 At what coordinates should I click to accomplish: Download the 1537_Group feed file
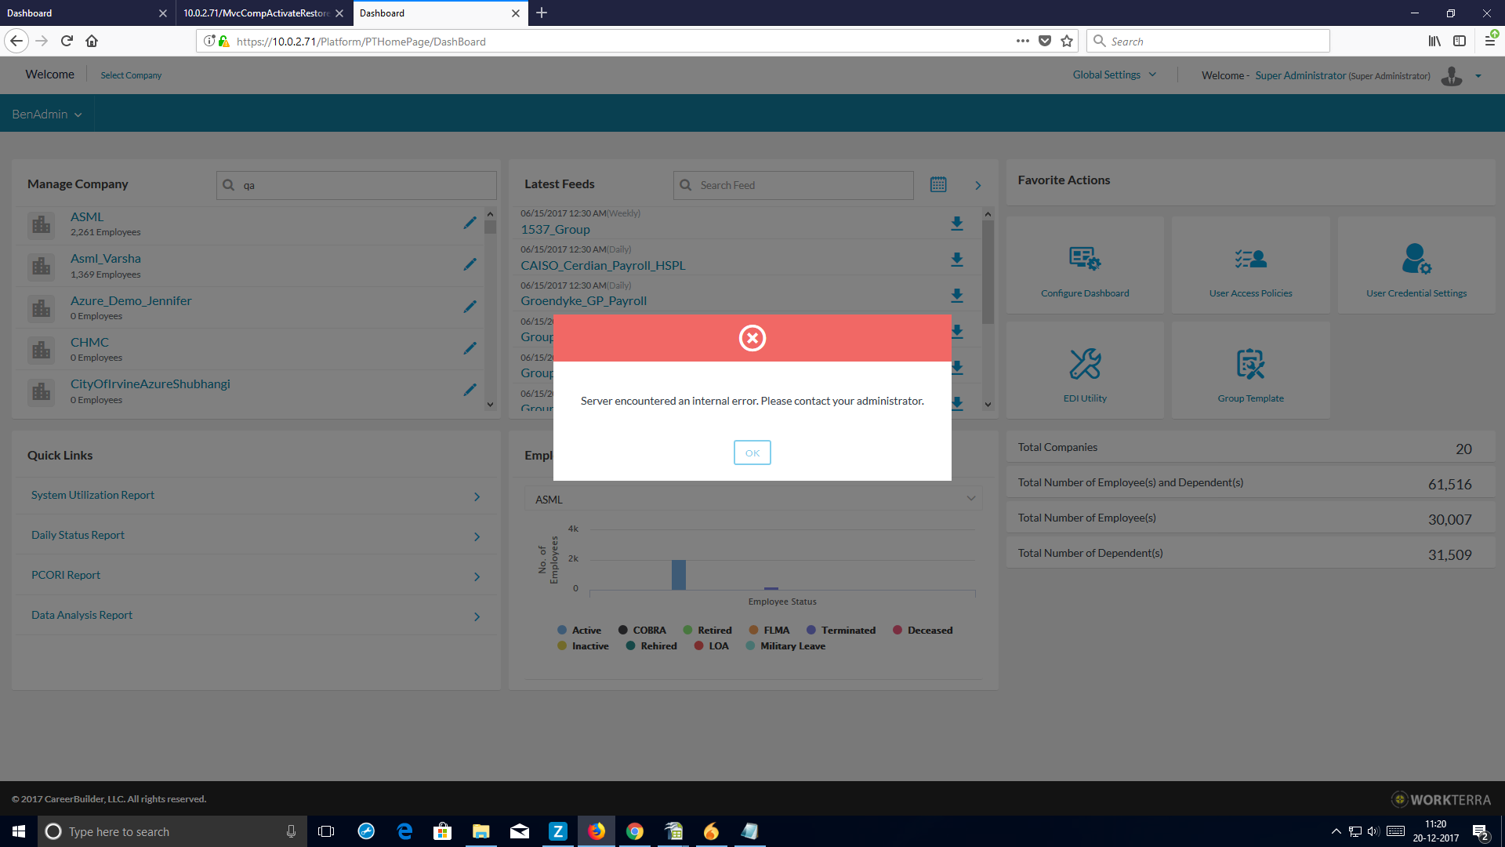point(956,224)
